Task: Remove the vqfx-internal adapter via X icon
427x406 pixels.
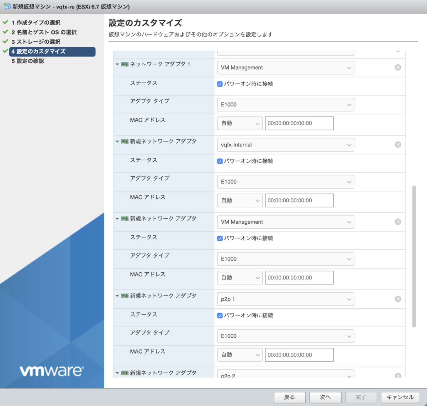Action: (398, 145)
